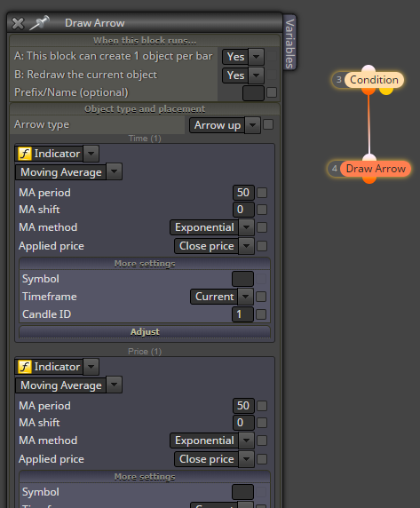Open MA method dropdown in Price section
Image resolution: width=420 pixels, height=508 pixels.
coord(246,441)
